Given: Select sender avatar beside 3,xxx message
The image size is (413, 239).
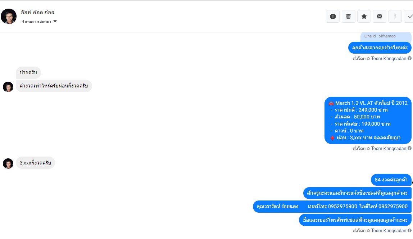Looking at the screenshot, I should coord(8,163).
